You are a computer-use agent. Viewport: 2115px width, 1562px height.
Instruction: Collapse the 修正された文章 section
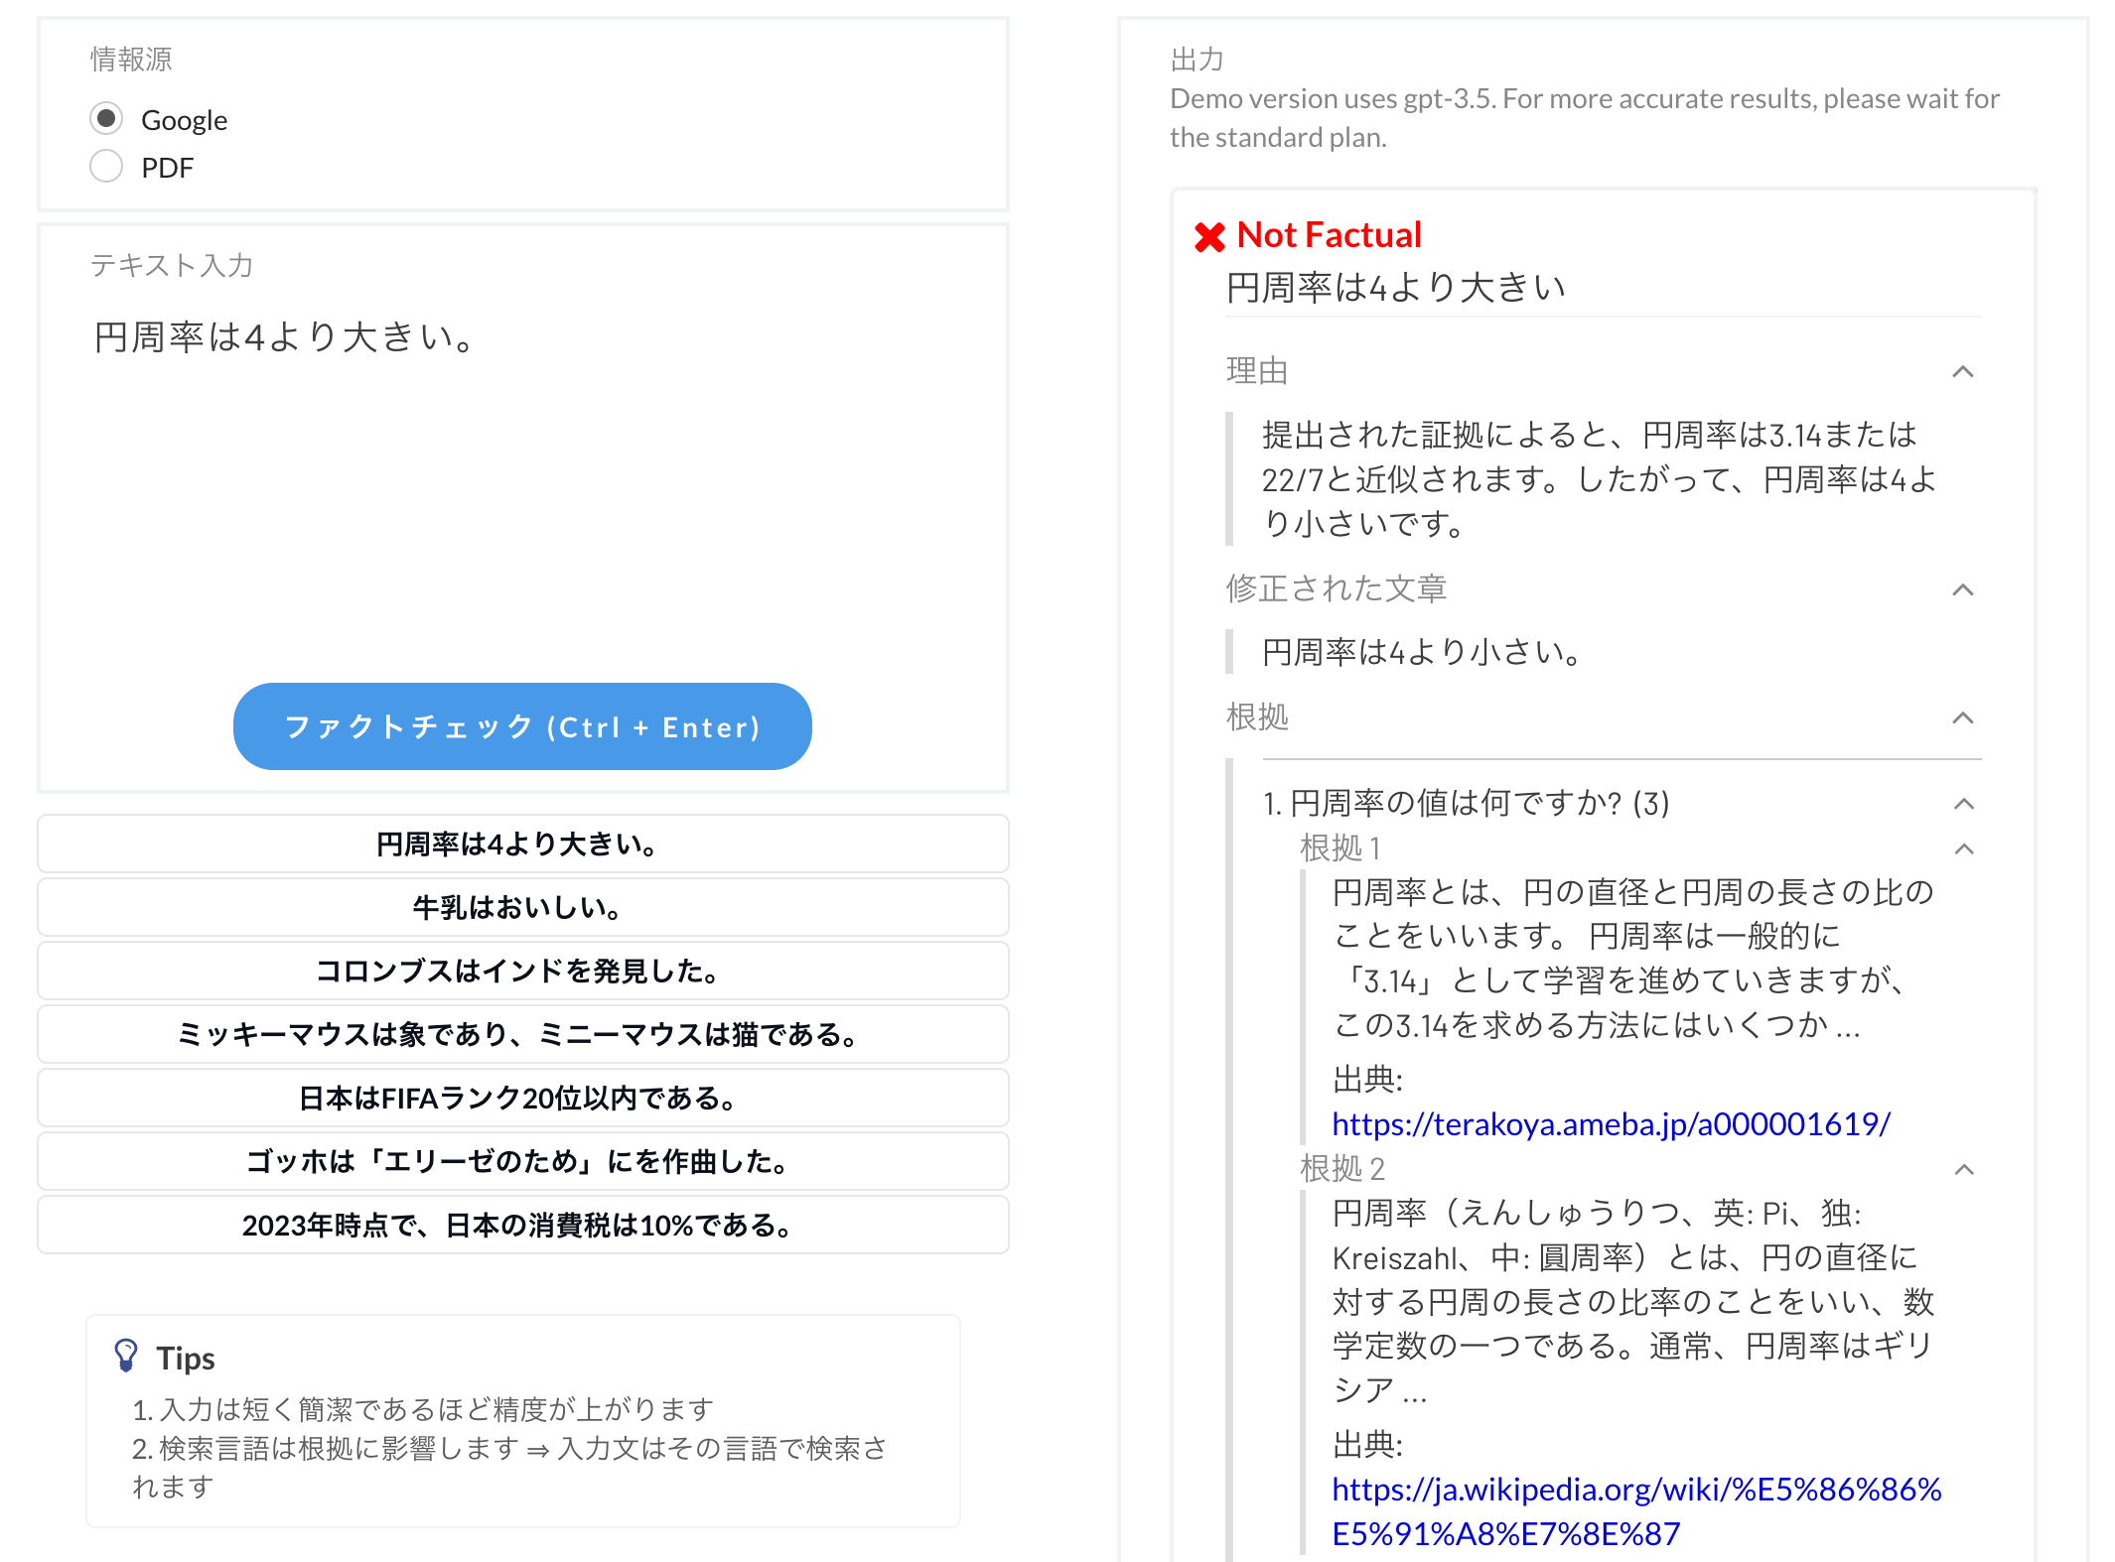1963,587
